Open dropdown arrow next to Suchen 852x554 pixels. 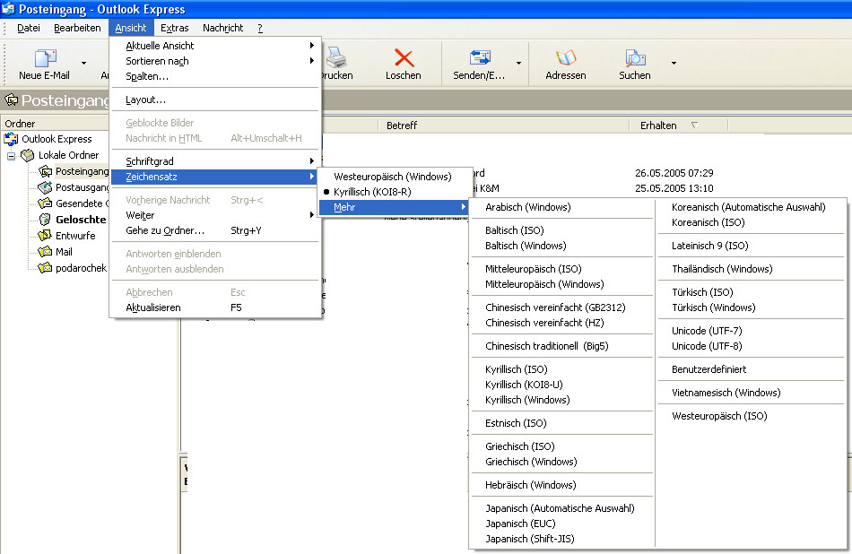pyautogui.click(x=674, y=63)
